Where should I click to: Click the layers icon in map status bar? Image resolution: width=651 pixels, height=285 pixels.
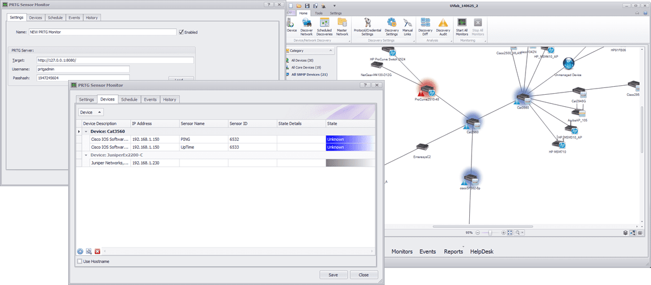(625, 233)
